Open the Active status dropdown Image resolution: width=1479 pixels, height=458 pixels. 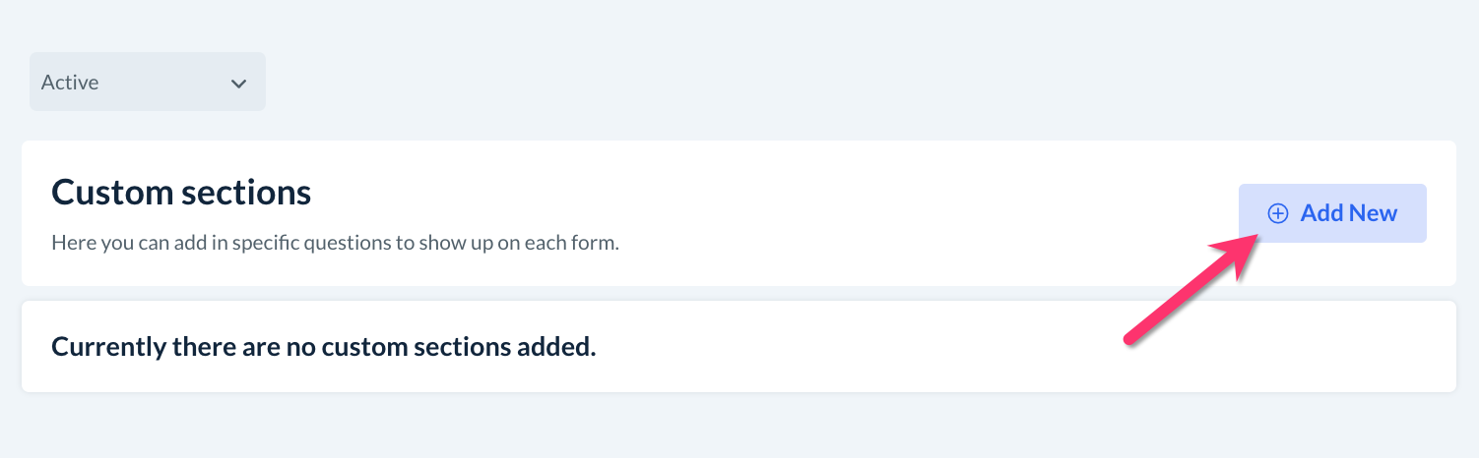coord(148,82)
